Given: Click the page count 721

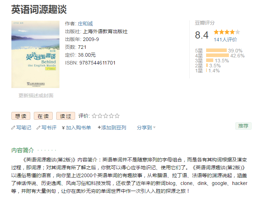Looking at the screenshot, I should pos(82,47).
